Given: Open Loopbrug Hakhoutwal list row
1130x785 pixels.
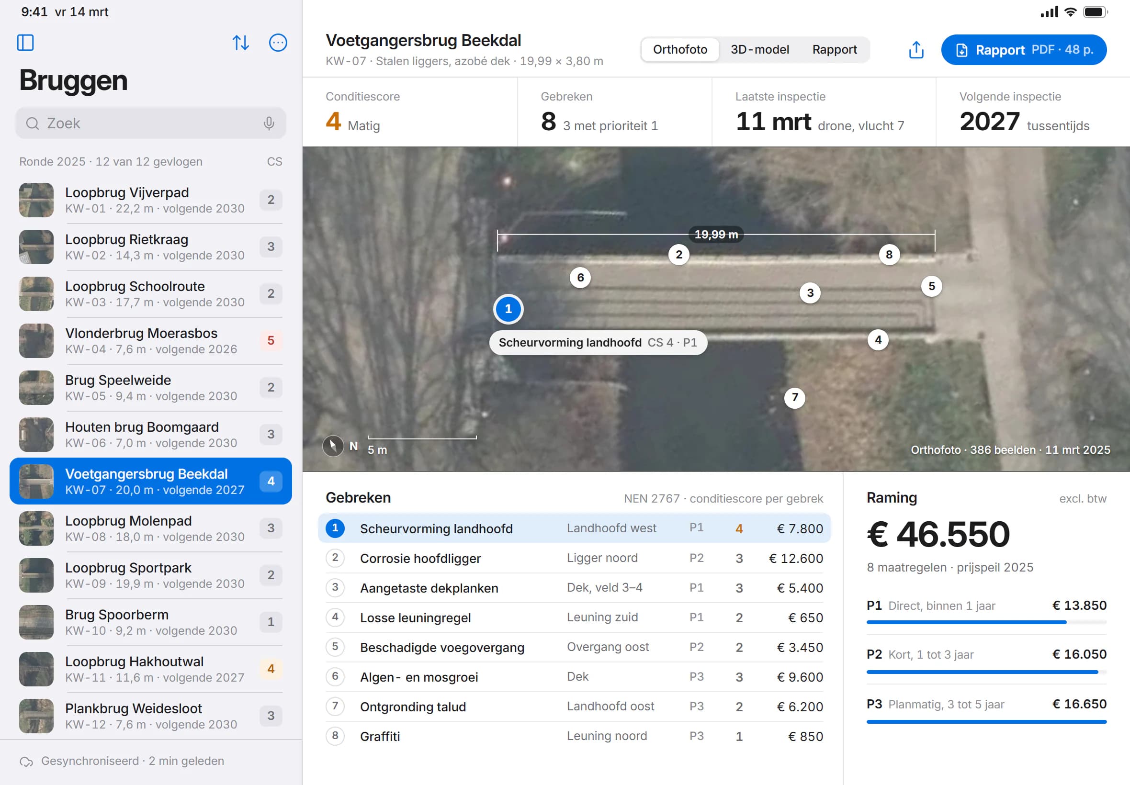Looking at the screenshot, I should [150, 669].
